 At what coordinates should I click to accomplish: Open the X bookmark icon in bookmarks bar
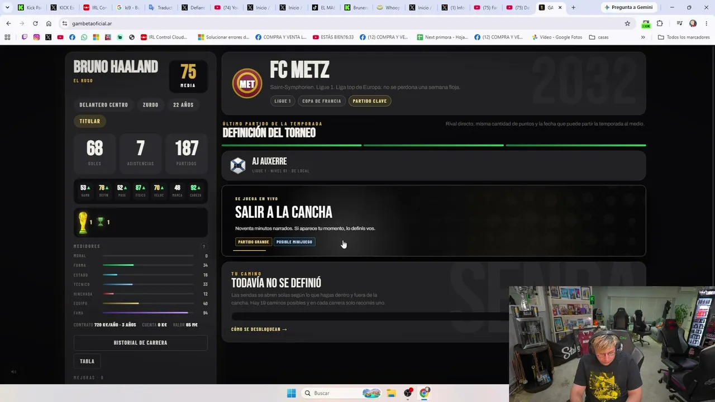pos(48,37)
